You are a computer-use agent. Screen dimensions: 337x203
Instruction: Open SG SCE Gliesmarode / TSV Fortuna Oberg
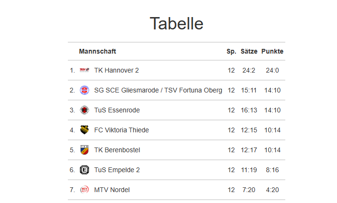coord(158,90)
